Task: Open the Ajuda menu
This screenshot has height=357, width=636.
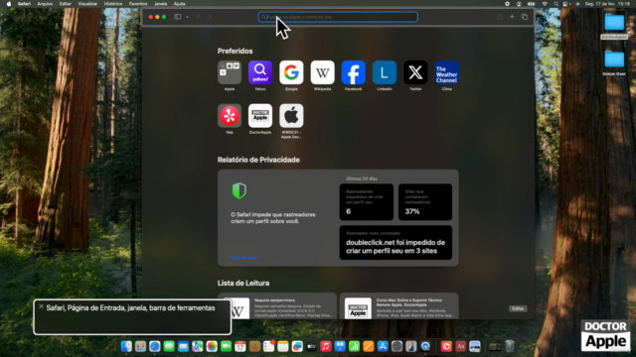Action: pyautogui.click(x=179, y=4)
